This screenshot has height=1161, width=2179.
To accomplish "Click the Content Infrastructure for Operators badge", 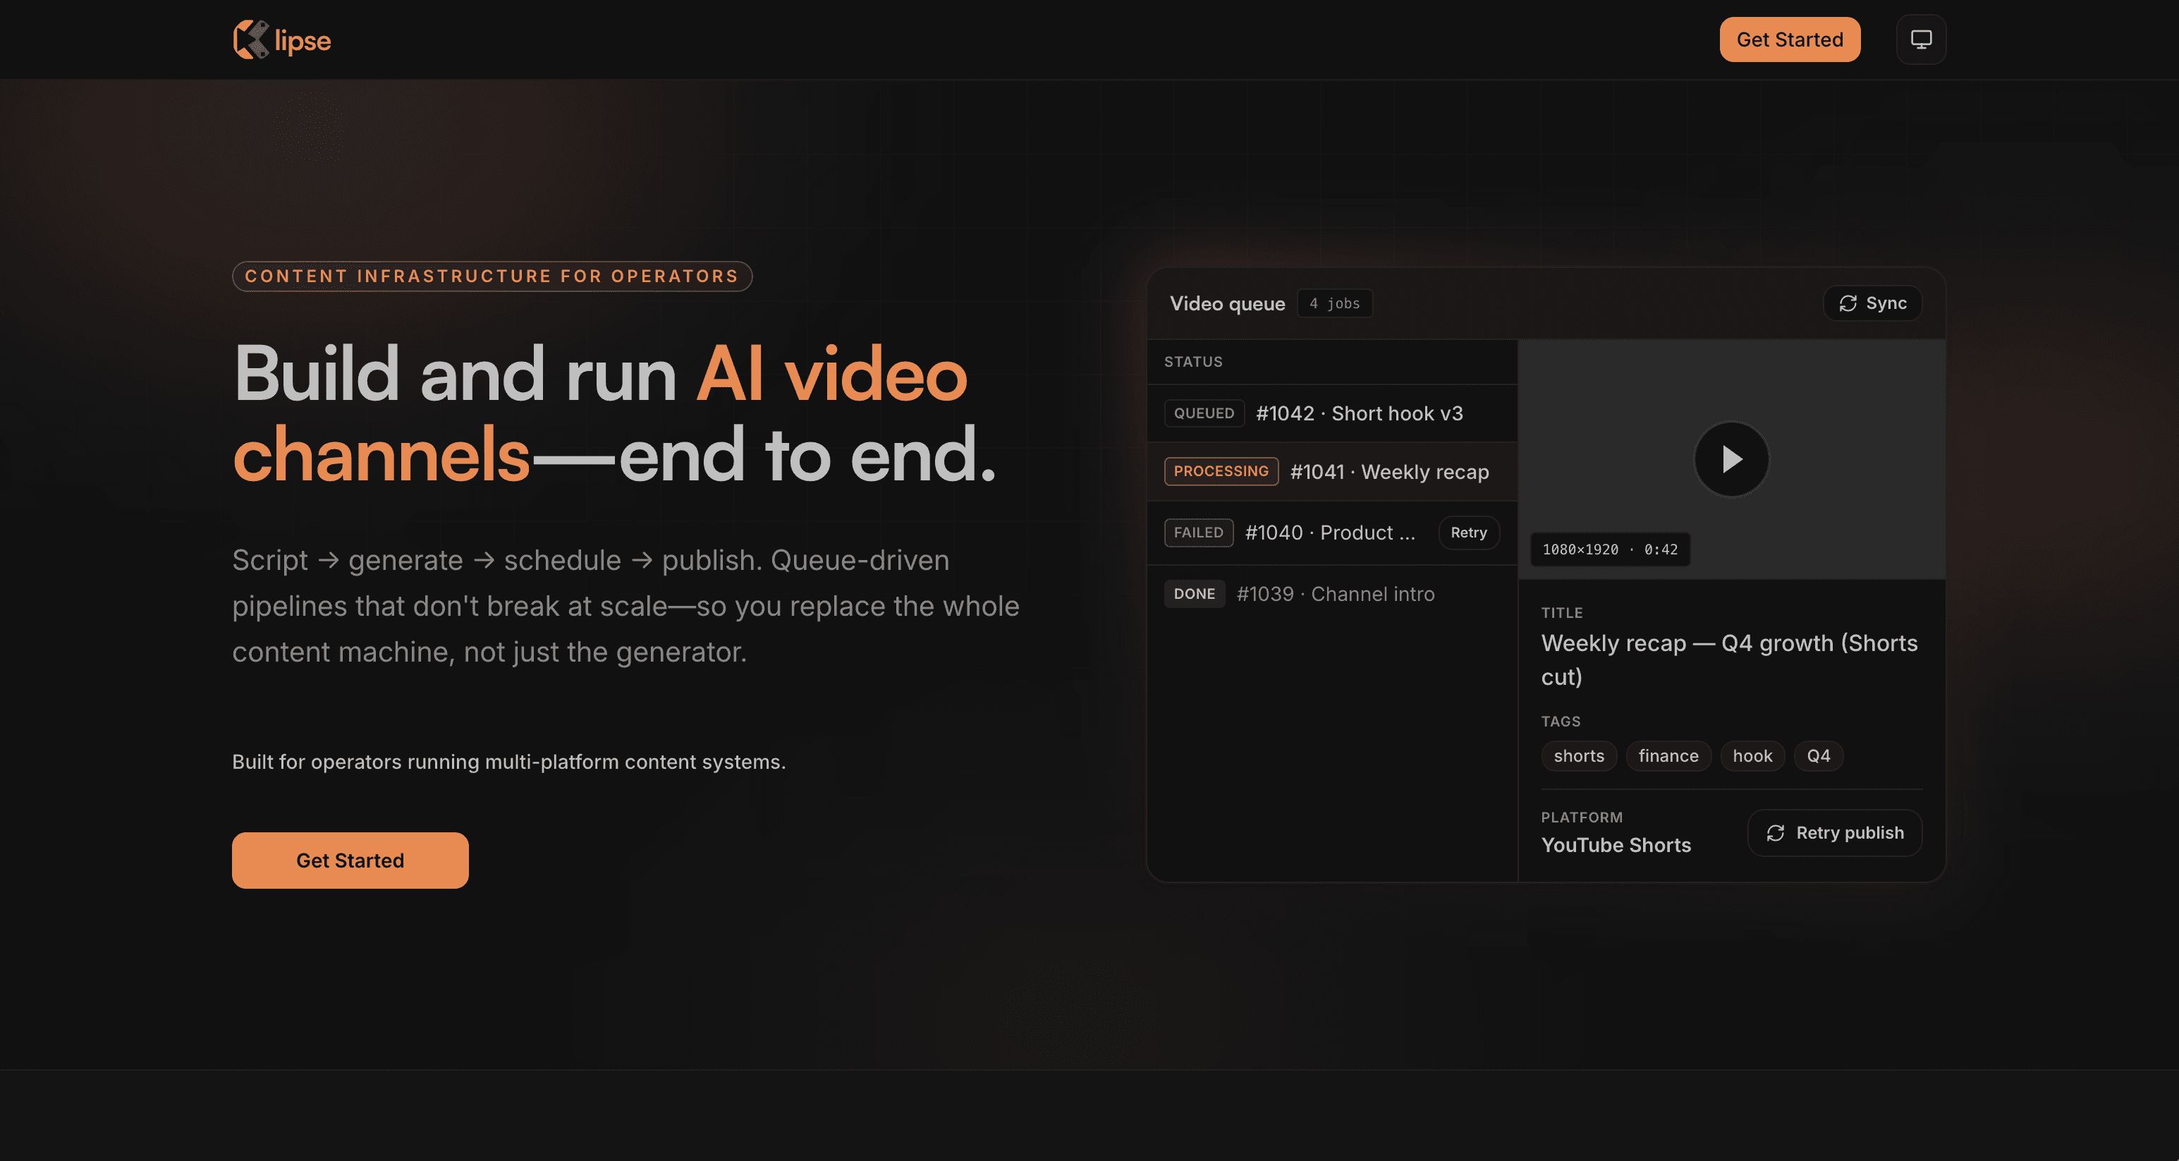I will pos(492,276).
